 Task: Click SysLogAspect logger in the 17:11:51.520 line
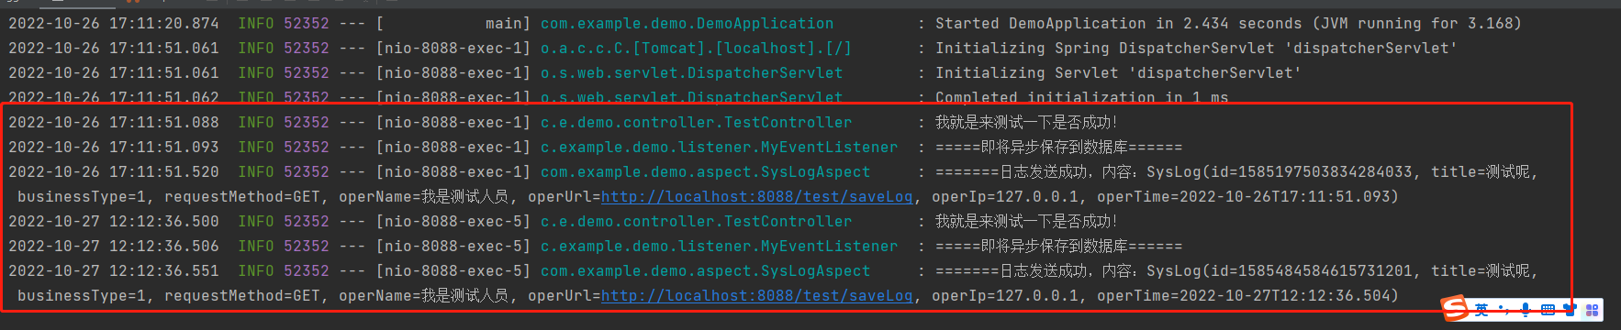pos(705,171)
